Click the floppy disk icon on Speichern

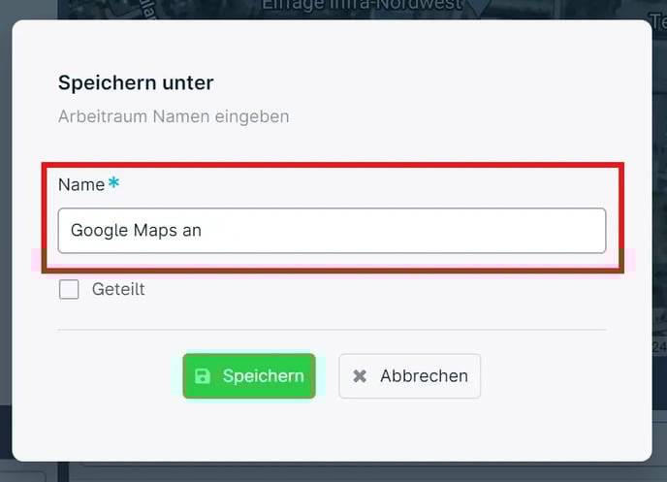tap(203, 376)
